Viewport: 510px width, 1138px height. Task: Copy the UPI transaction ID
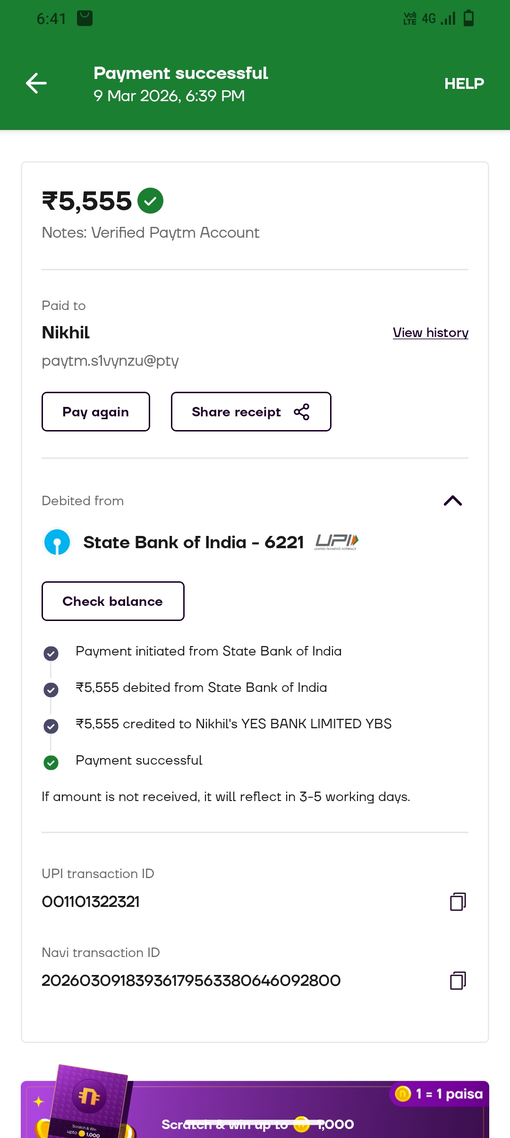pos(458,901)
